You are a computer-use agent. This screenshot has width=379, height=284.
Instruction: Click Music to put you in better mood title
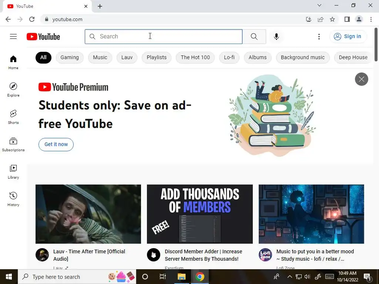[315, 255]
